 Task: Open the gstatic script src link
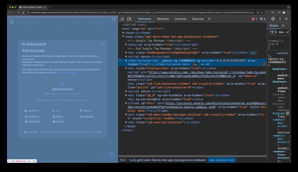coord(197,74)
